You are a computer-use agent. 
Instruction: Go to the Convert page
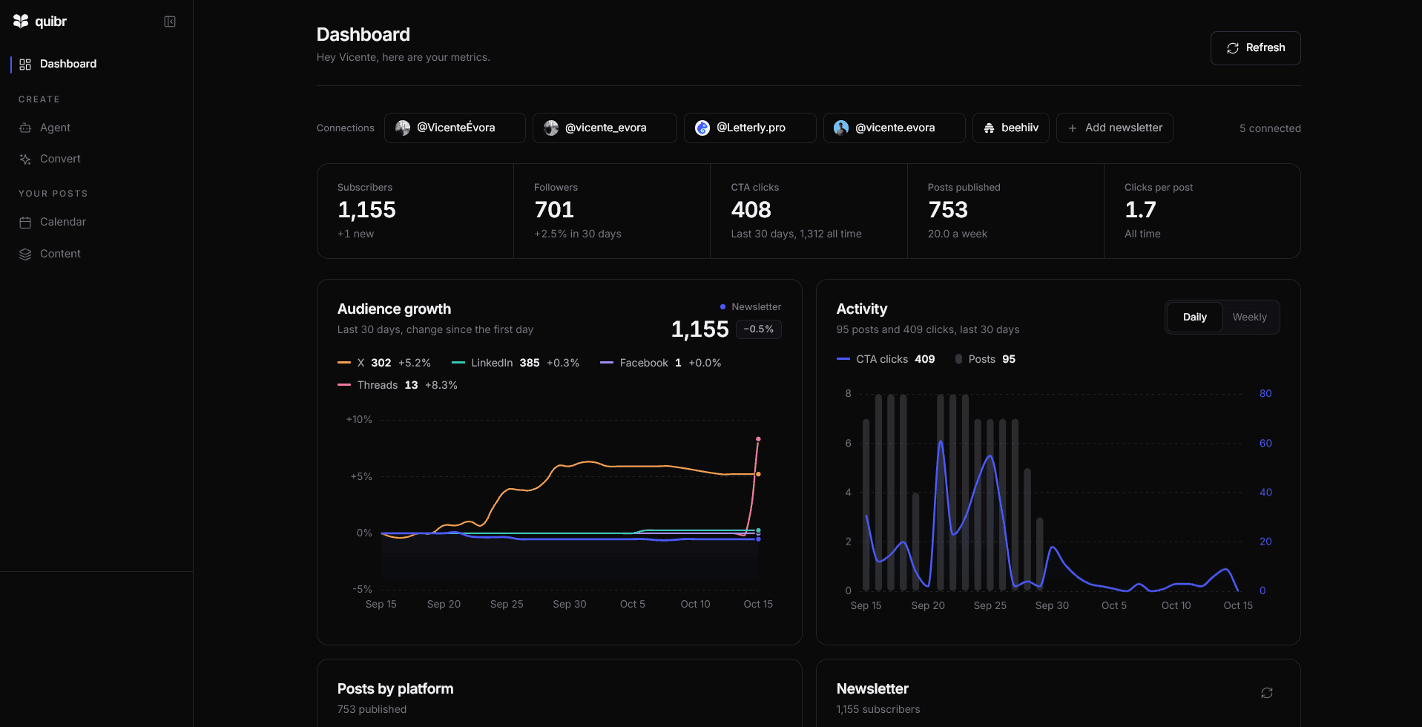click(95, 159)
